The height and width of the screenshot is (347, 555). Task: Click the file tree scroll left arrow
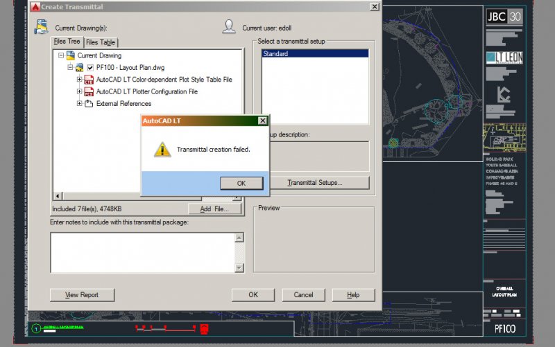click(x=58, y=196)
